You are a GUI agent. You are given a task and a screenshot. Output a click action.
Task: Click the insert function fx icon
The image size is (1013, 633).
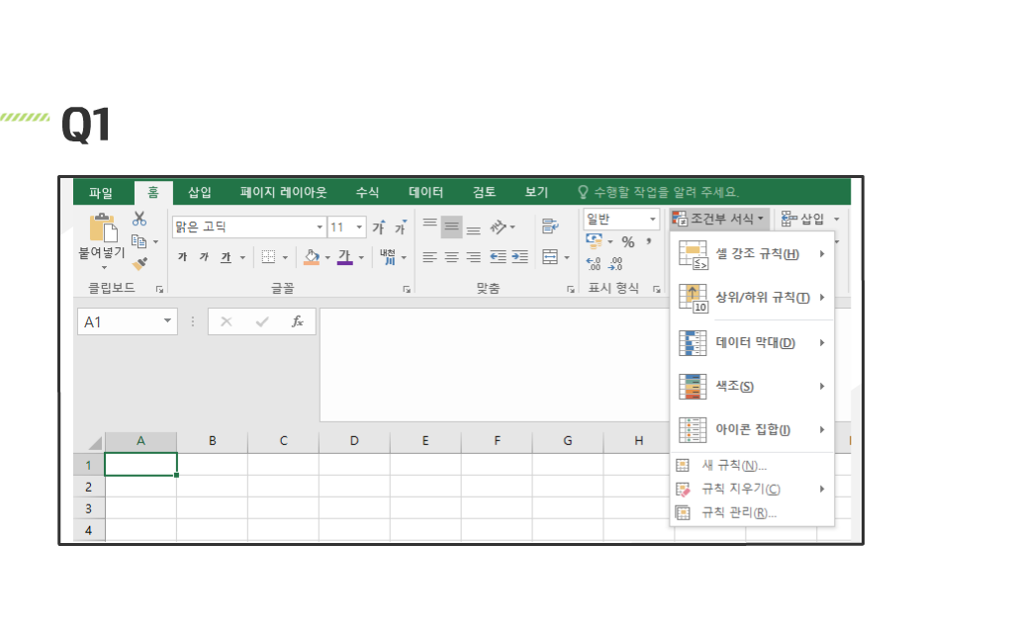click(x=297, y=321)
